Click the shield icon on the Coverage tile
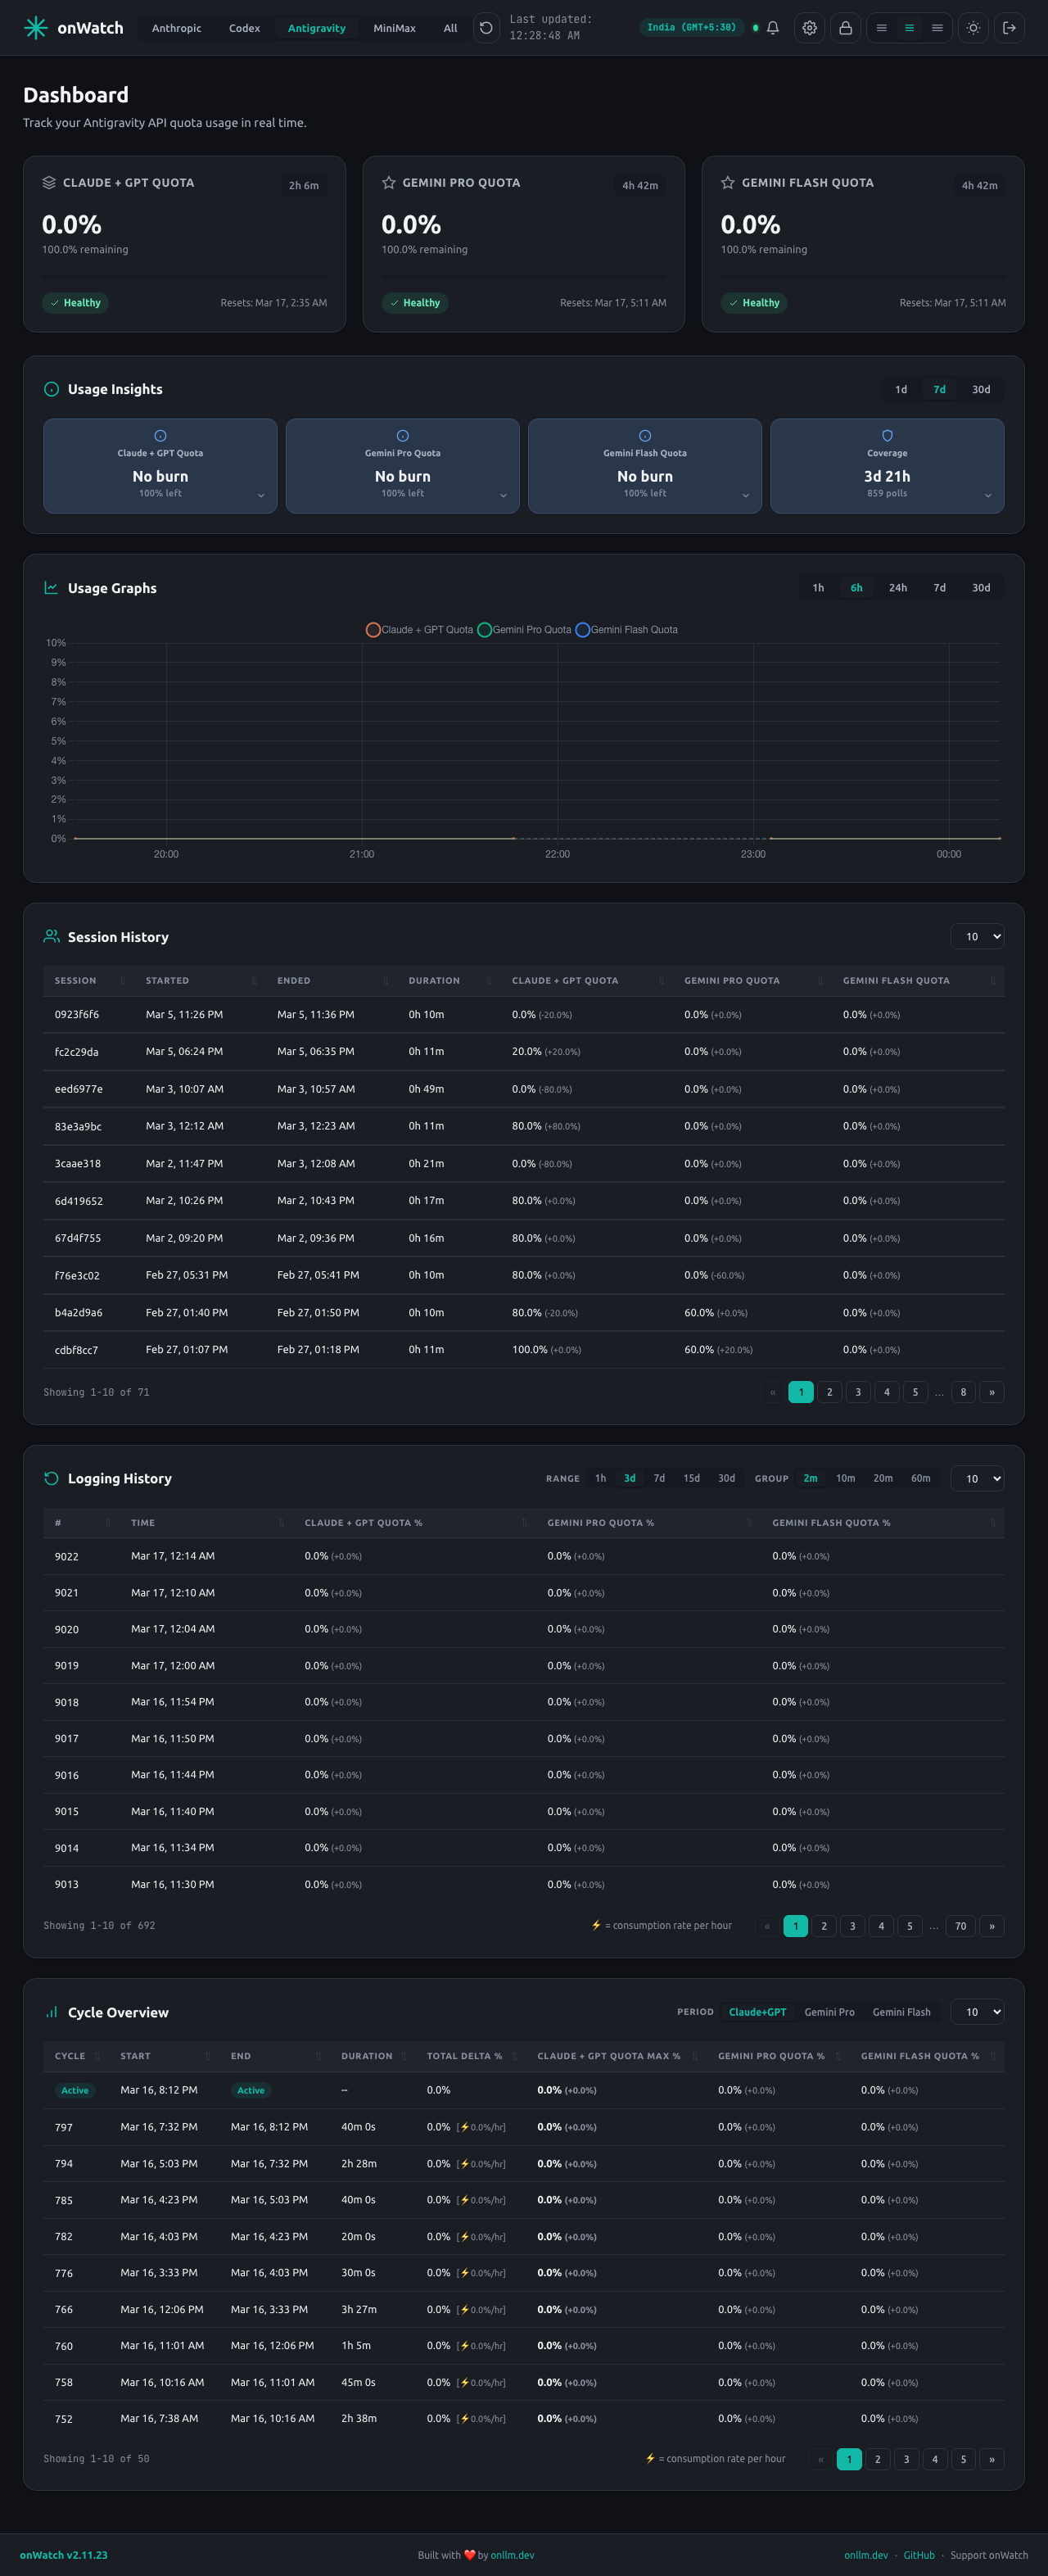Screen dimensions: 1048x2576 [887, 436]
